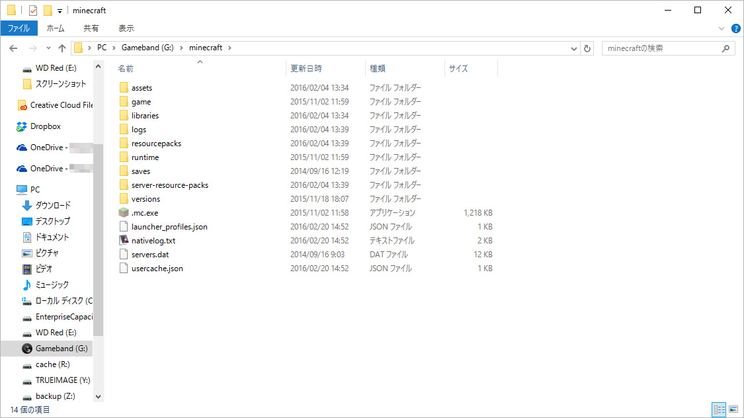Screen dimensions: 744x418
Task: Click the versions folder icon
Action: [x=124, y=199]
